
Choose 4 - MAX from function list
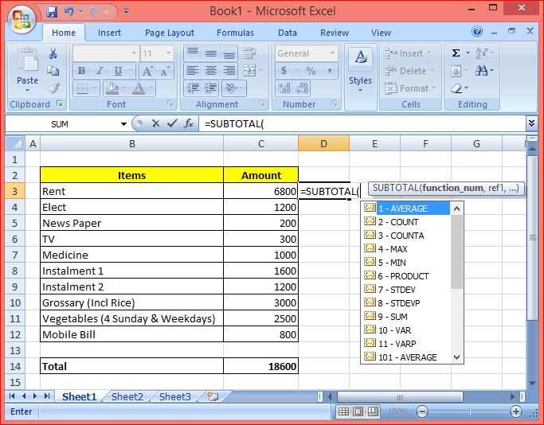(407, 249)
